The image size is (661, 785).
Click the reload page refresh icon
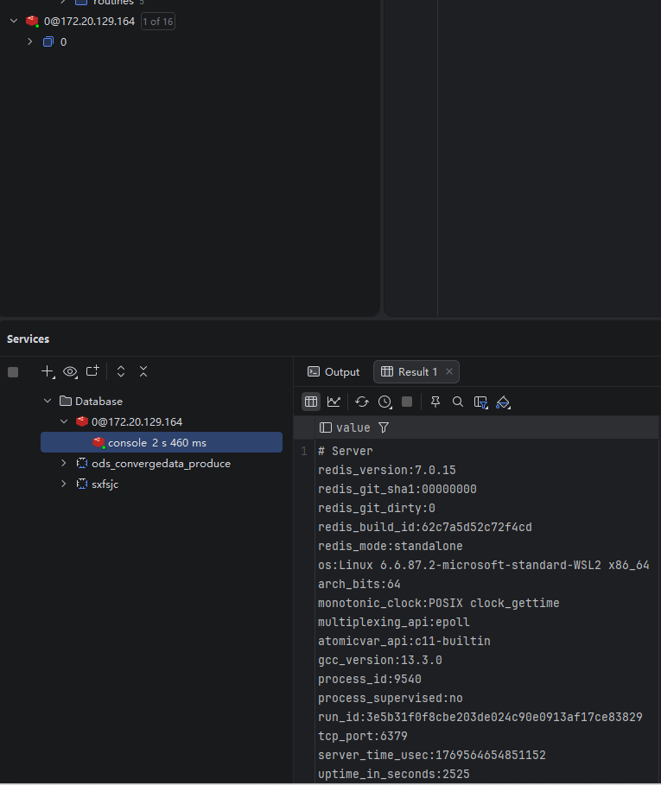click(x=362, y=402)
